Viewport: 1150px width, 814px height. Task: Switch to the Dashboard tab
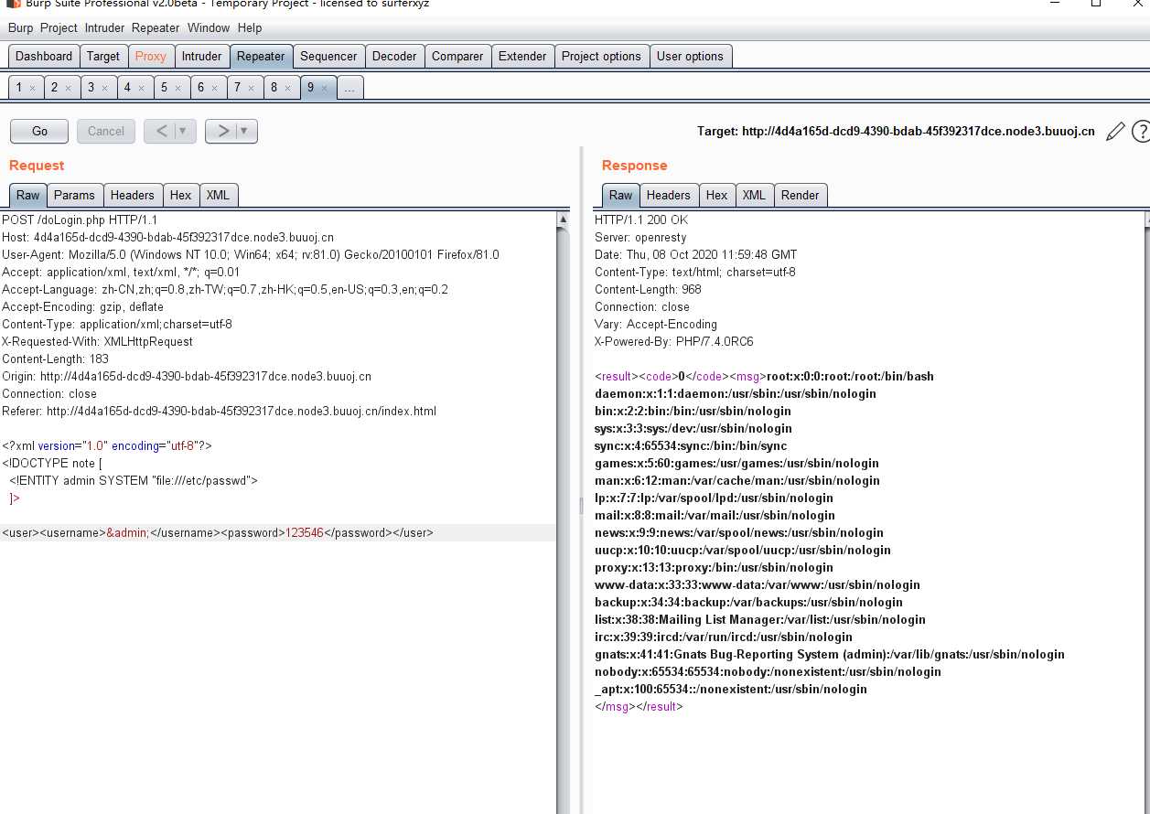pyautogui.click(x=44, y=56)
